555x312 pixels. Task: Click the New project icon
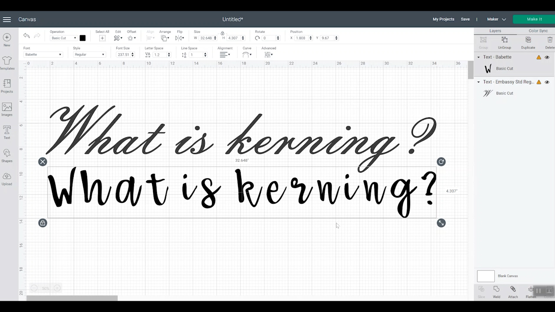pyautogui.click(x=7, y=37)
